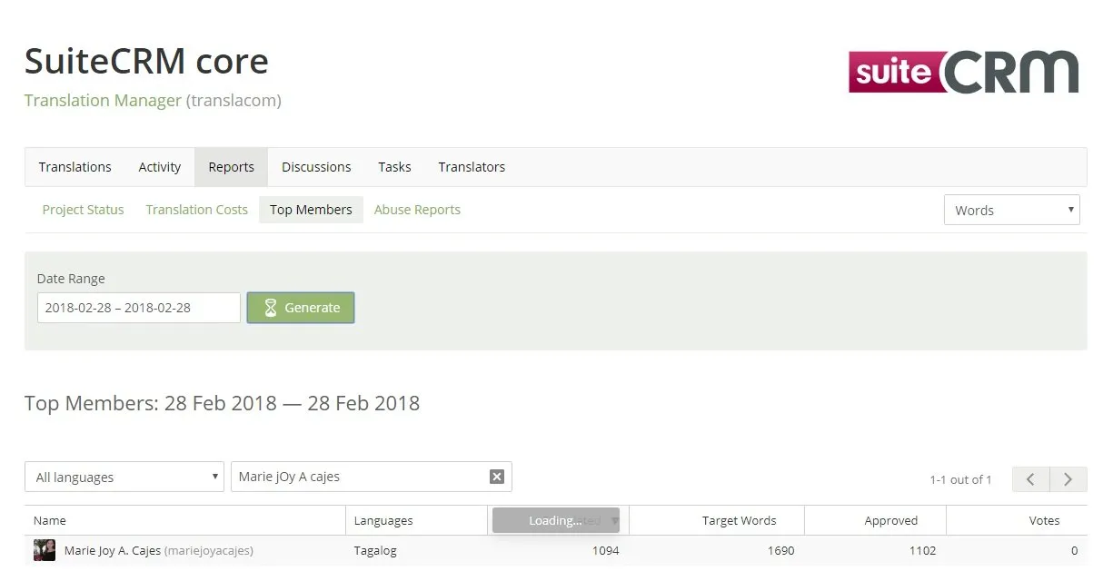Go to previous page arrow
The height and width of the screenshot is (581, 1103).
[x=1030, y=479]
